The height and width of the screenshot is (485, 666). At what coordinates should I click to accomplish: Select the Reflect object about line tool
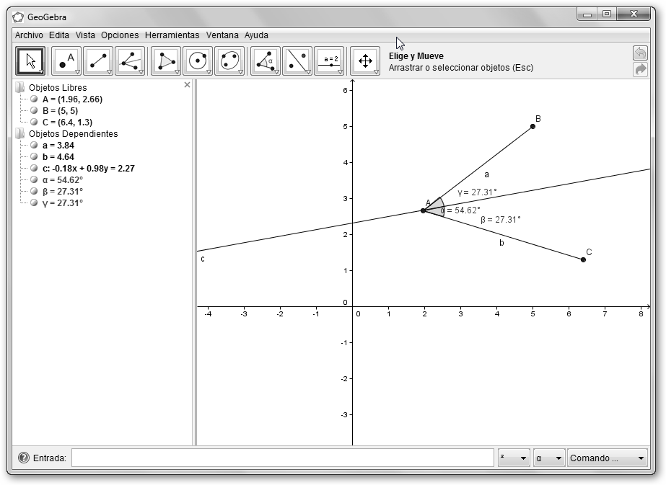click(x=297, y=61)
